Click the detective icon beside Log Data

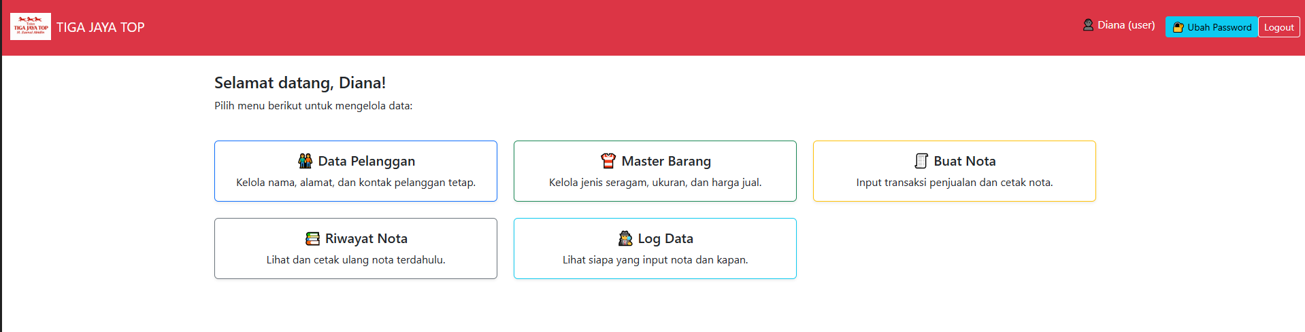[x=625, y=238]
